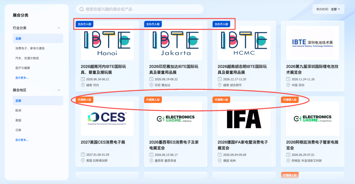Image resolution: width=355 pixels, height=184 pixels.
Task: Click calendar icon beside 2026.11.24-11.26
Action: pyautogui.click(x=288, y=79)
